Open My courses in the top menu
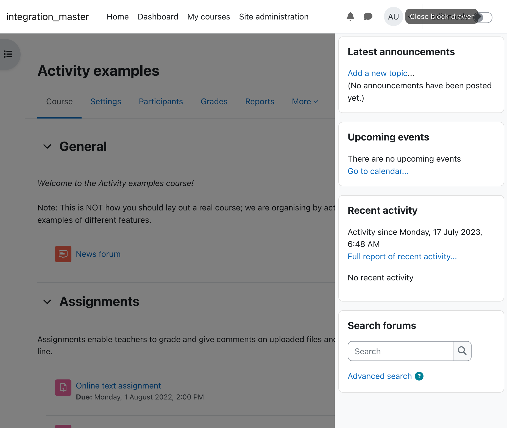507x428 pixels. [208, 17]
